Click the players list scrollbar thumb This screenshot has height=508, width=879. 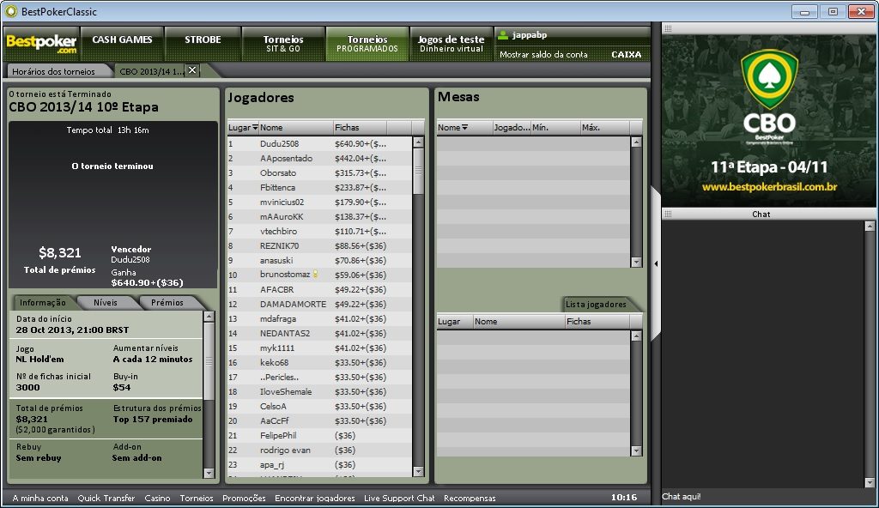418,172
